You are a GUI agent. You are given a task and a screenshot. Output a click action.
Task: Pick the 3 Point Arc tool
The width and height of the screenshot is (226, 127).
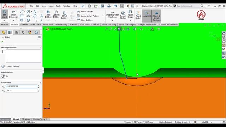(28, 16)
